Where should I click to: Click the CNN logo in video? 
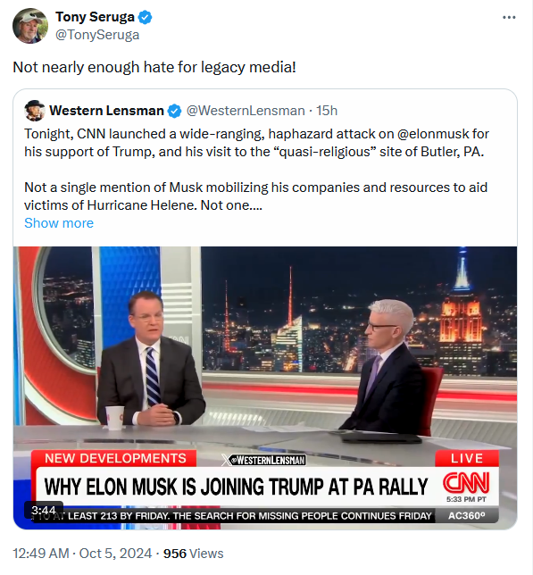point(466,482)
